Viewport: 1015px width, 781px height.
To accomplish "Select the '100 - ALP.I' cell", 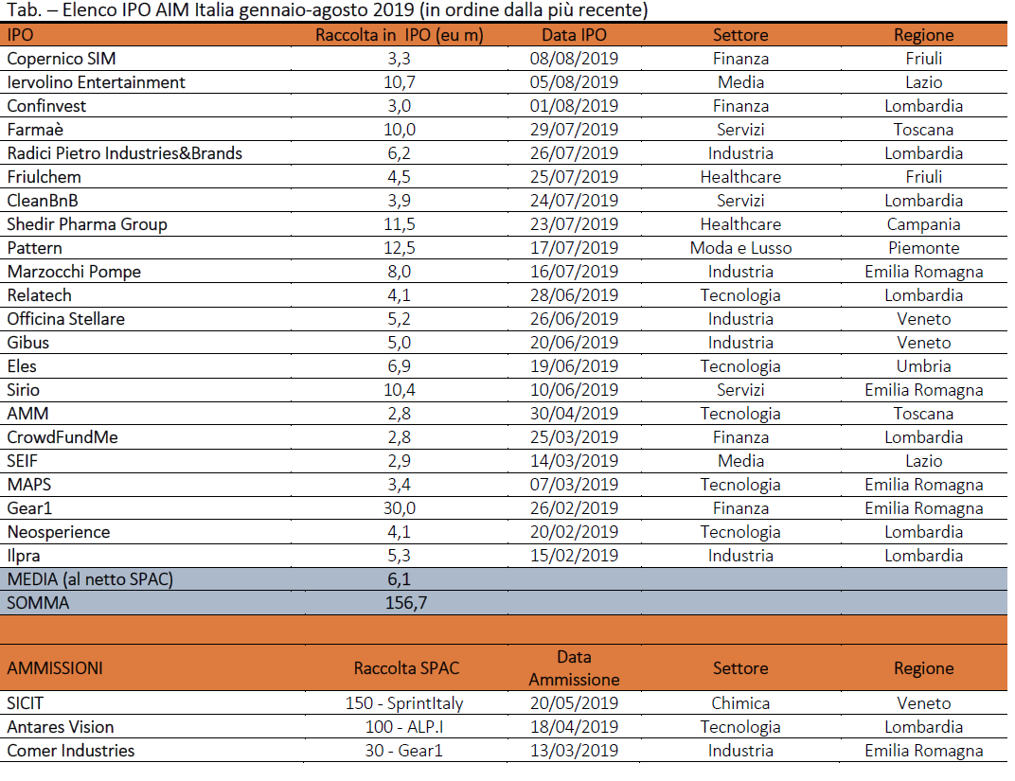I will (x=404, y=727).
